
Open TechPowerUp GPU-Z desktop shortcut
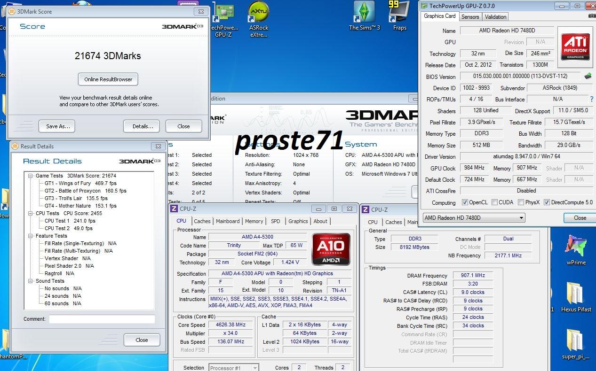click(x=223, y=20)
